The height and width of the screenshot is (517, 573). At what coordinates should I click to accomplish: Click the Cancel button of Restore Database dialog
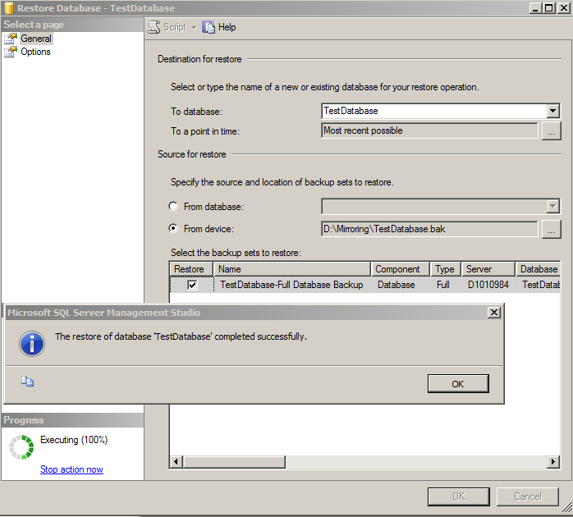[527, 496]
